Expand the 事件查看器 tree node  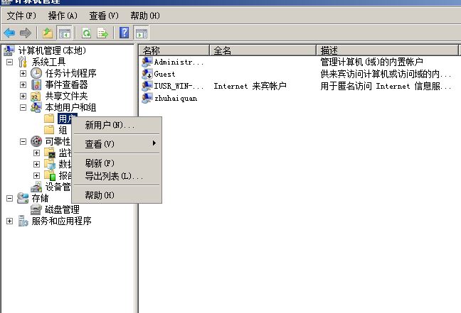tap(23, 84)
